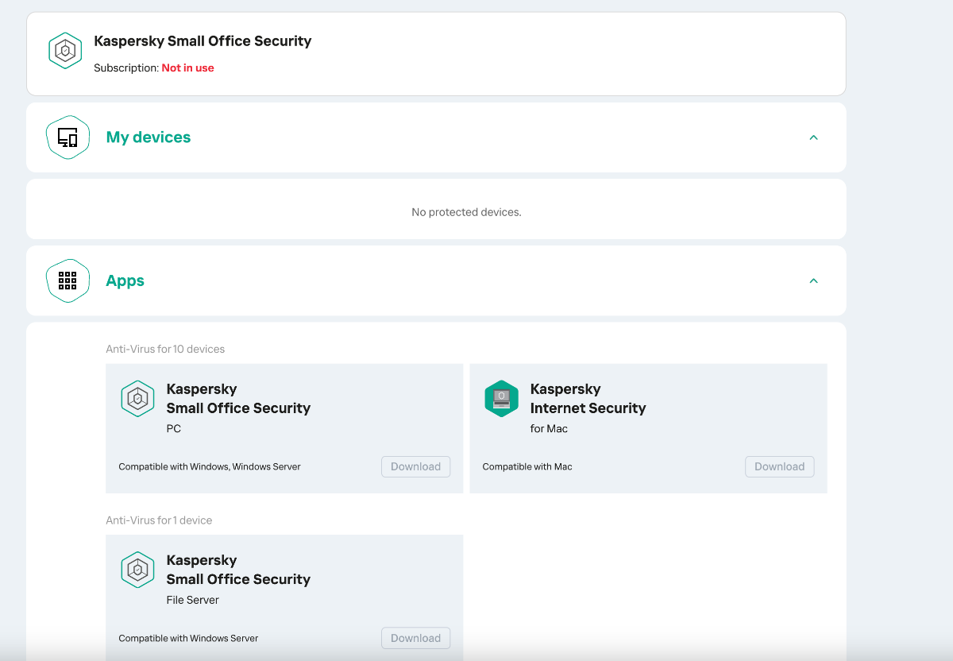
Task: Click the 'Subscription:' label
Action: [126, 68]
